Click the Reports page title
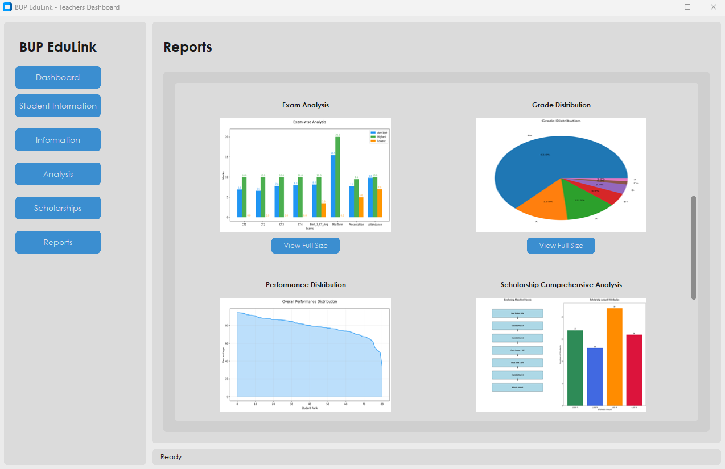 [x=187, y=47]
